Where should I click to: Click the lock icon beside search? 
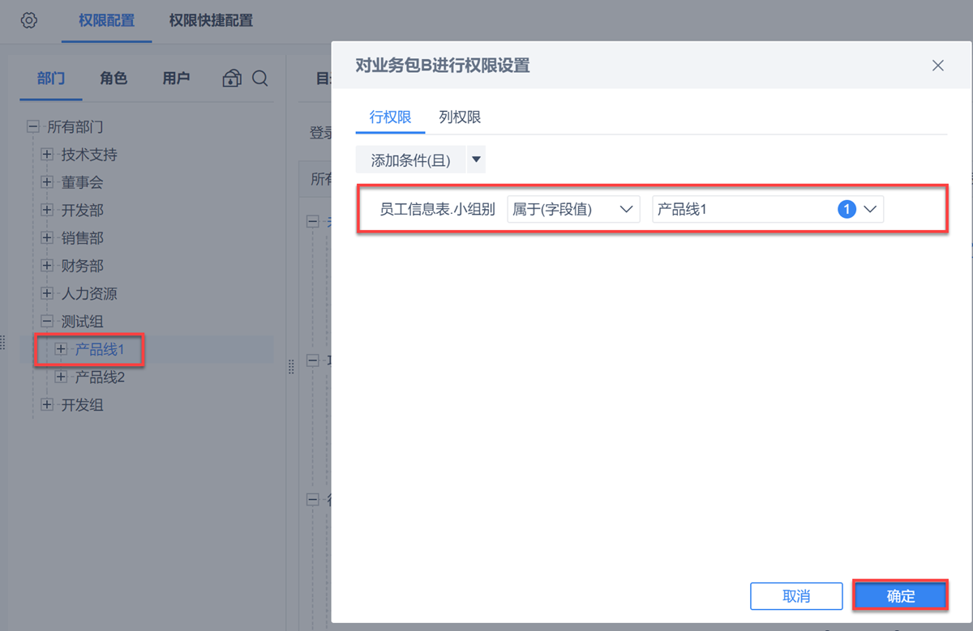pos(232,79)
